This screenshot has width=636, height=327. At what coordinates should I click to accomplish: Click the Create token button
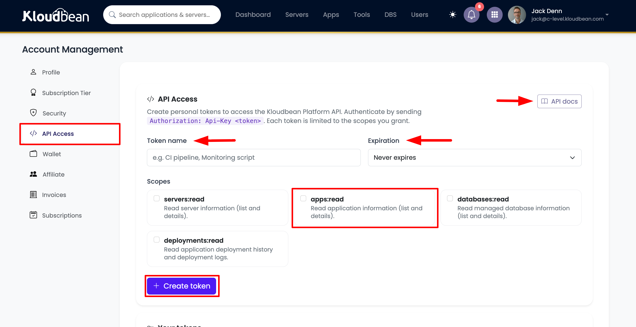(182, 286)
